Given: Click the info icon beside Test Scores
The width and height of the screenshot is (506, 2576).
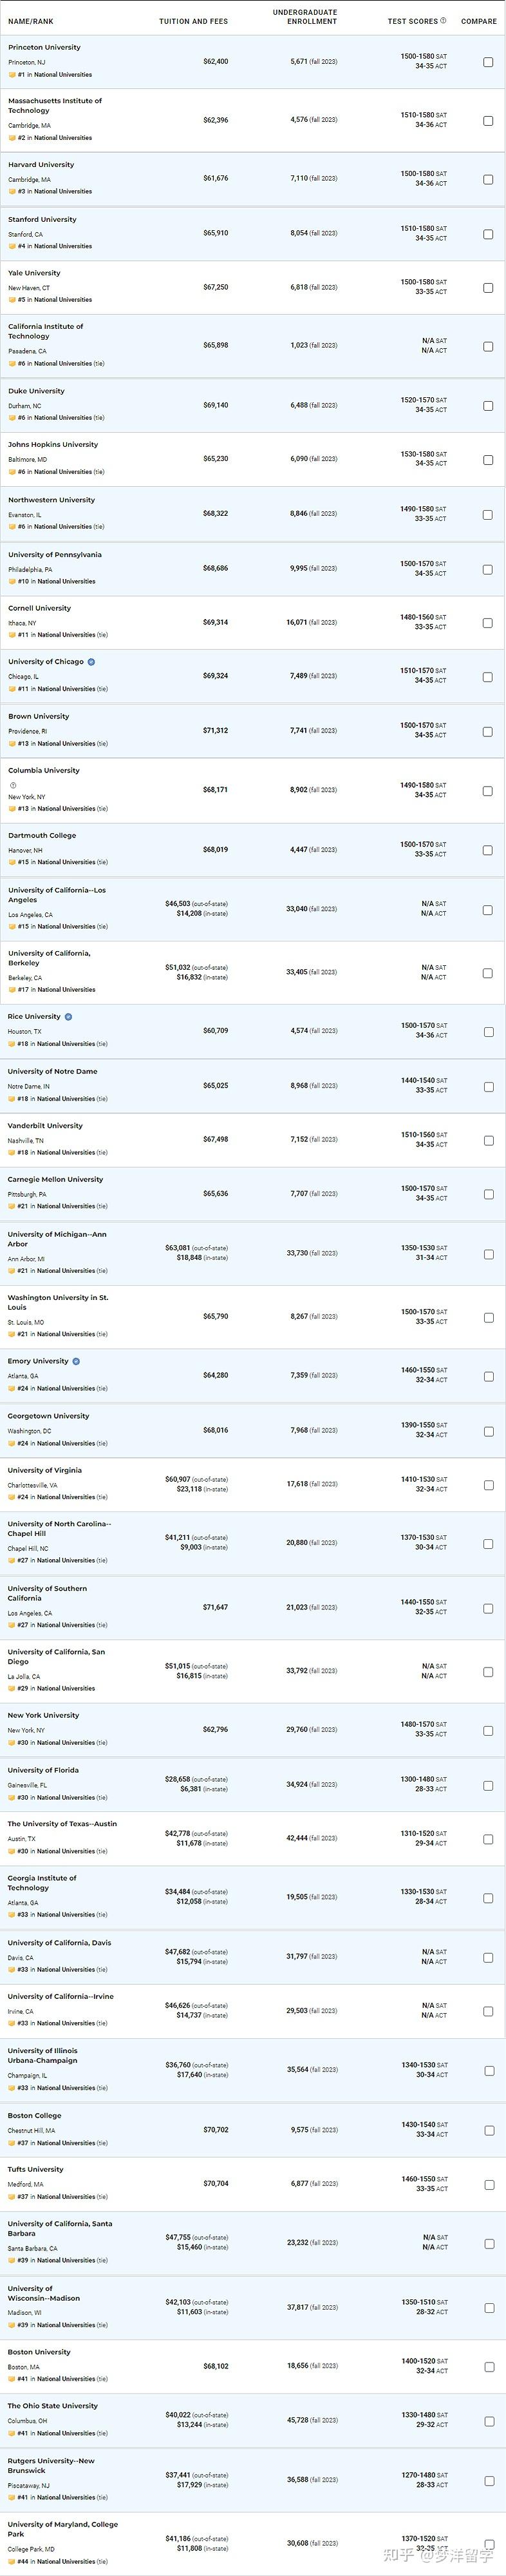Looking at the screenshot, I should [x=443, y=20].
